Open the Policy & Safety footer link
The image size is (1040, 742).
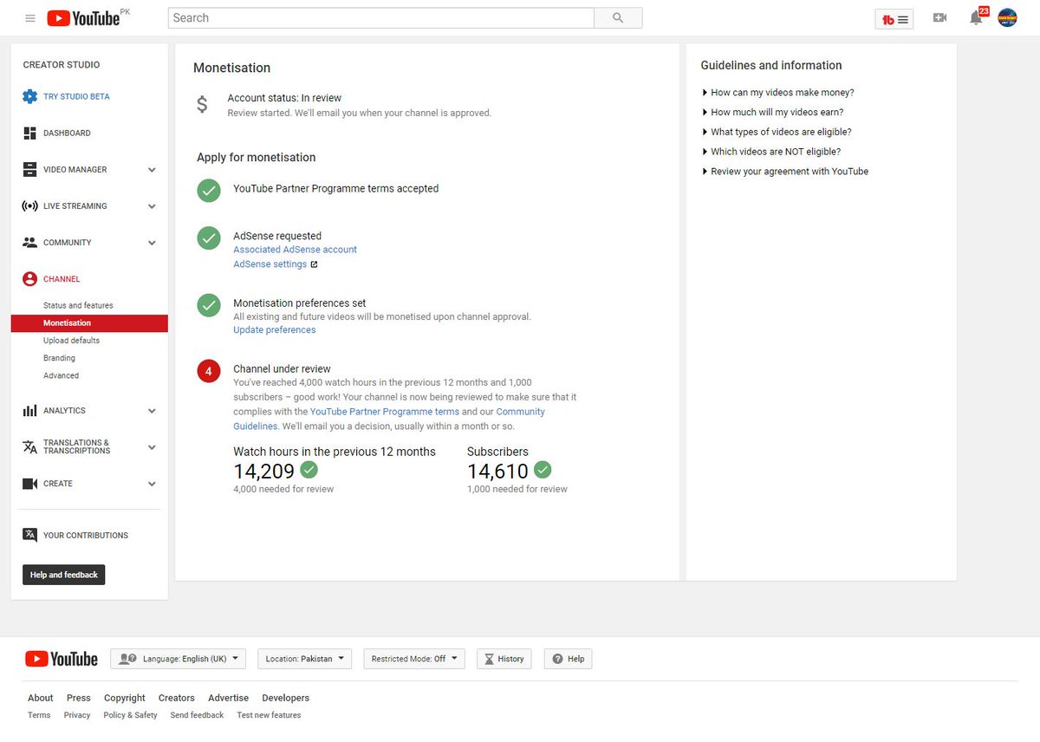tap(130, 715)
